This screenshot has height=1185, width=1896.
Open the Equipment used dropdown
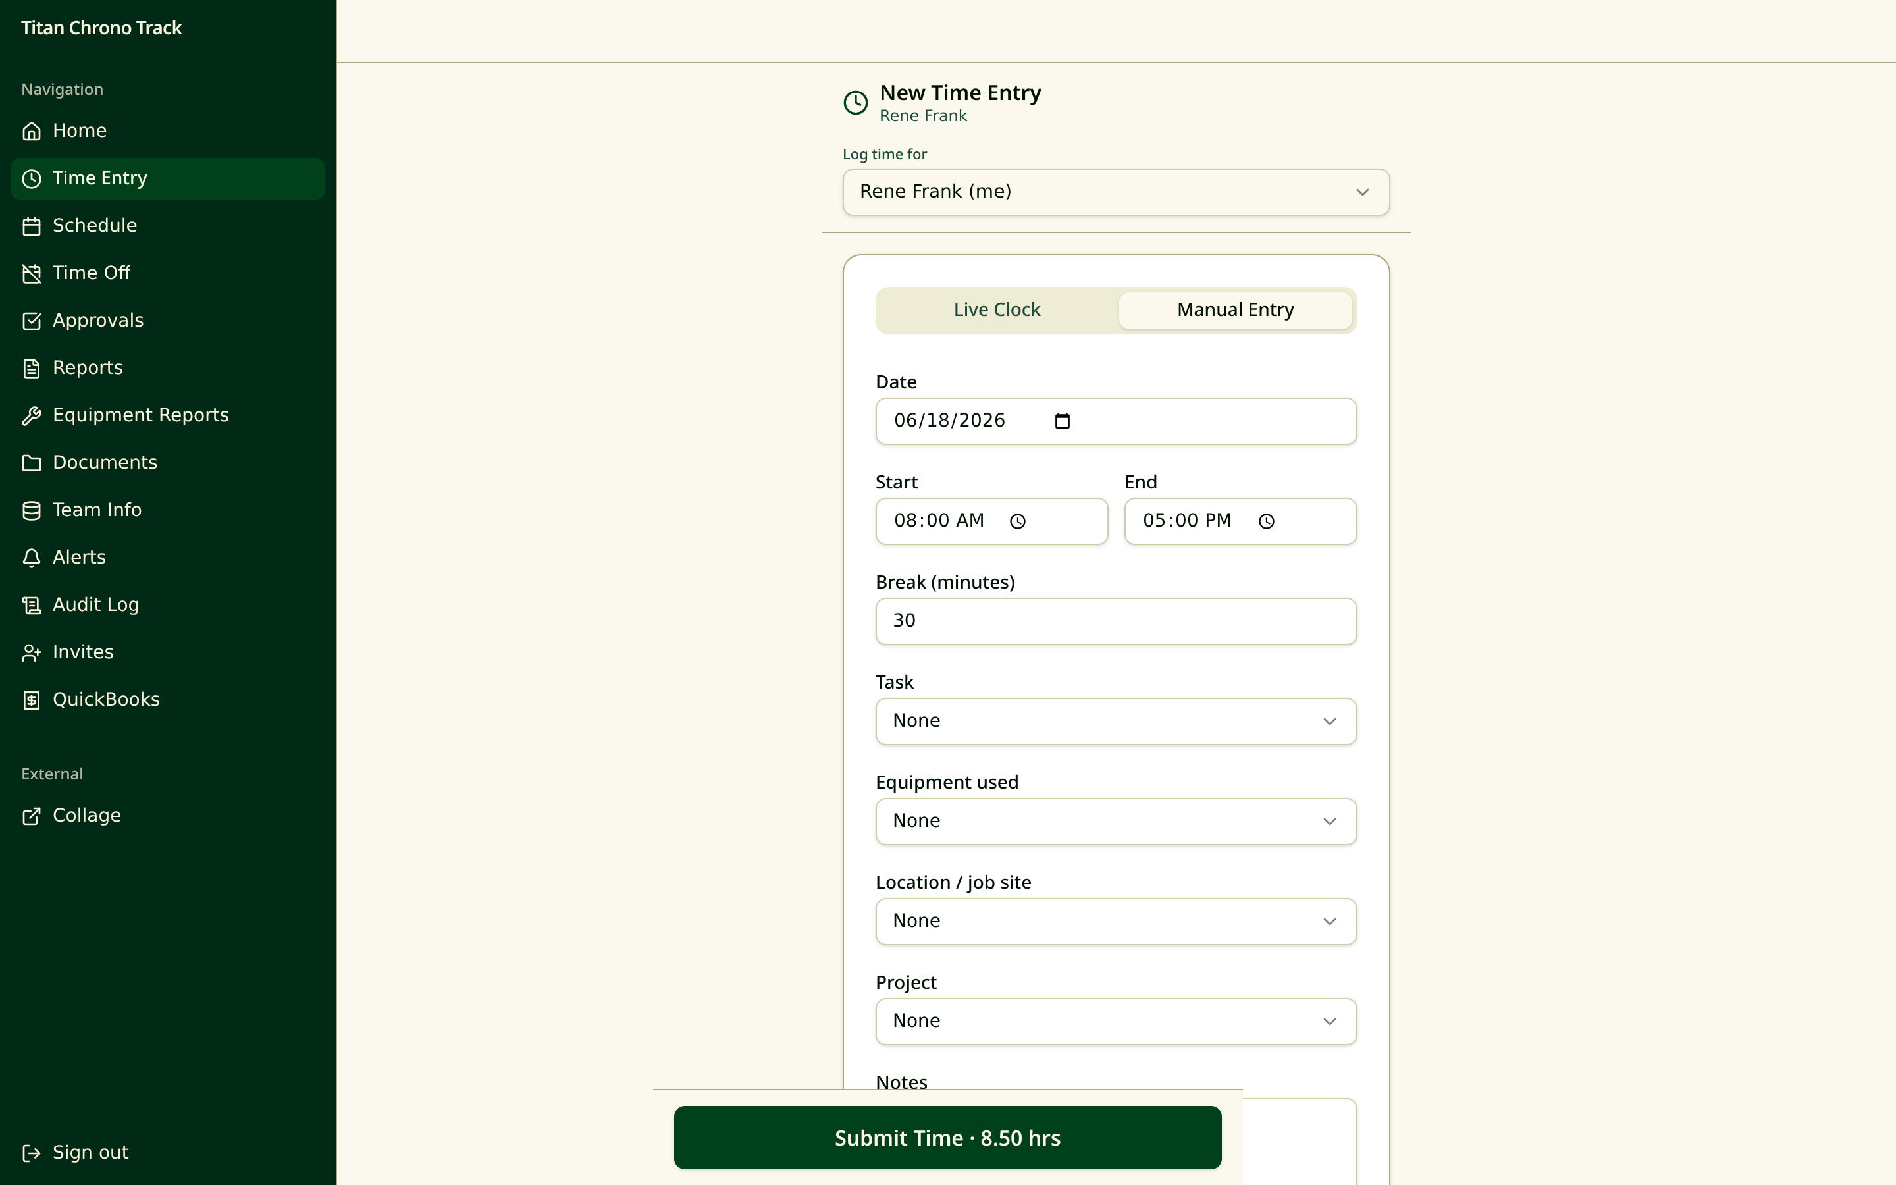(x=1116, y=822)
